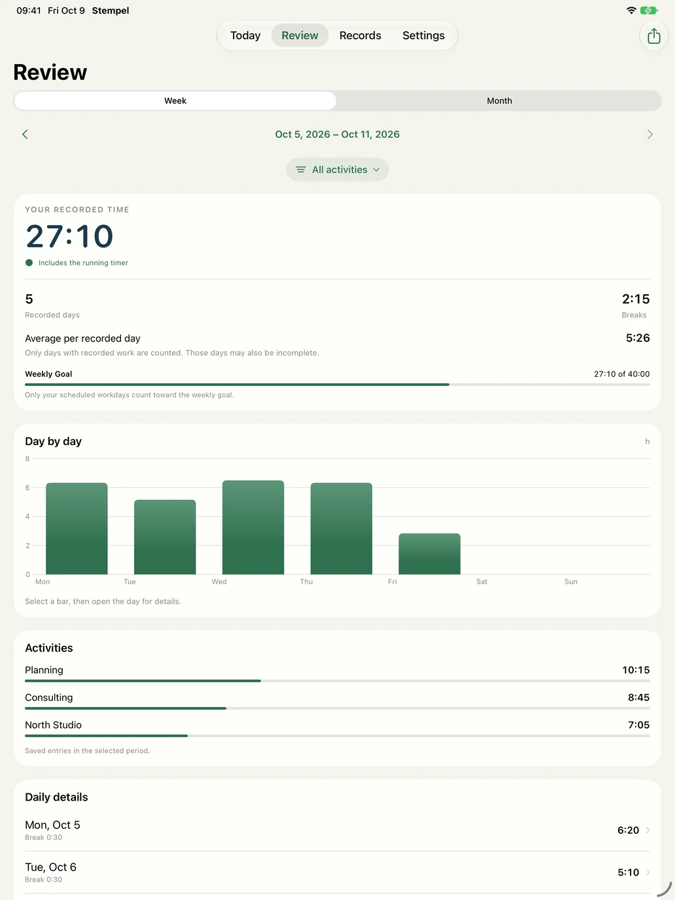This screenshot has width=675, height=900.
Task: Click the battery charging indicator
Action: [649, 10]
